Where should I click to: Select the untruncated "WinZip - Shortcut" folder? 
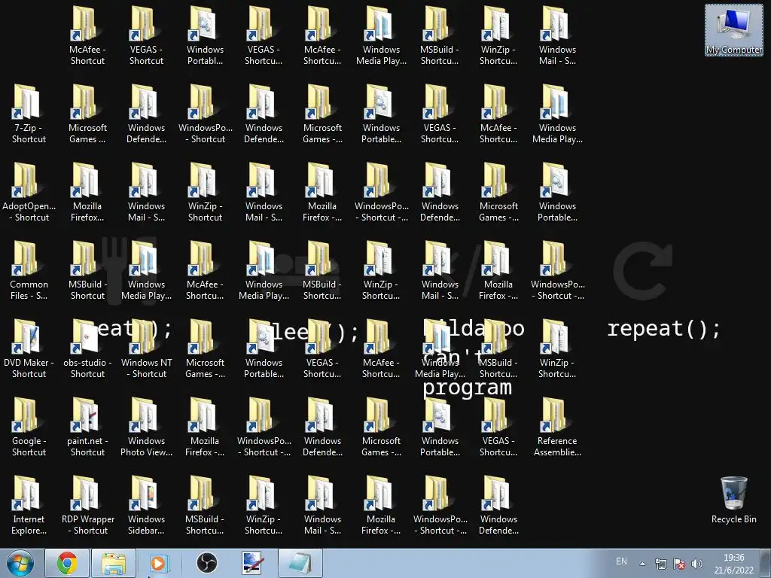point(205,192)
